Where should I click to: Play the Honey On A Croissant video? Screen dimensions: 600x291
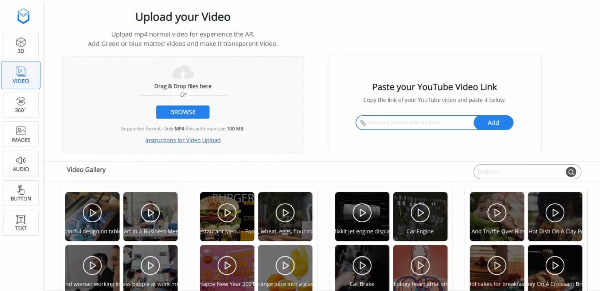(555, 266)
